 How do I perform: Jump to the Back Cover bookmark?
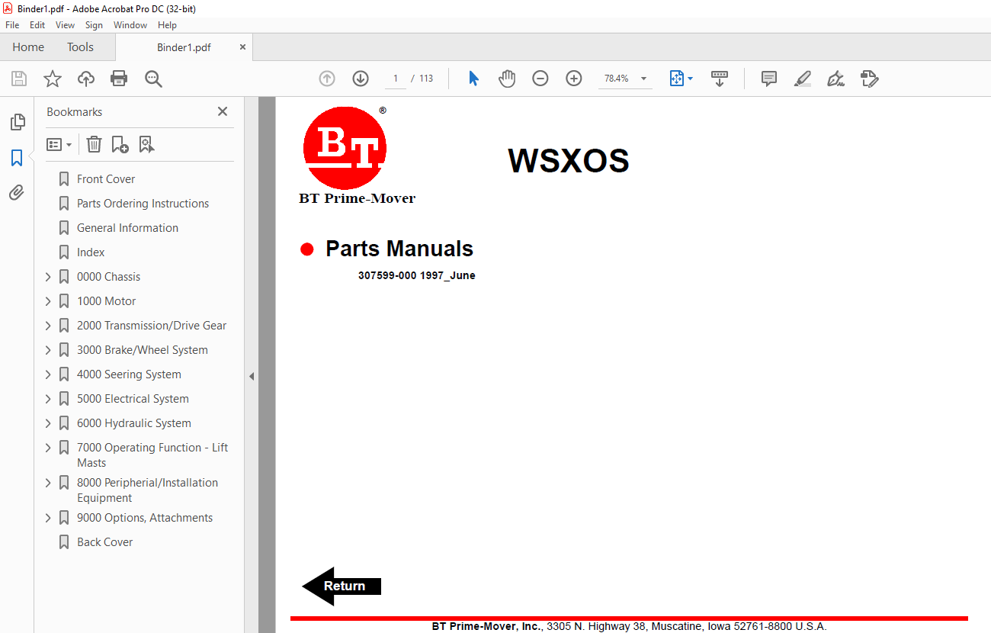(104, 542)
